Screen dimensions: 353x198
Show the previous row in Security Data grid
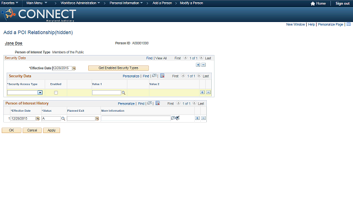(183, 76)
